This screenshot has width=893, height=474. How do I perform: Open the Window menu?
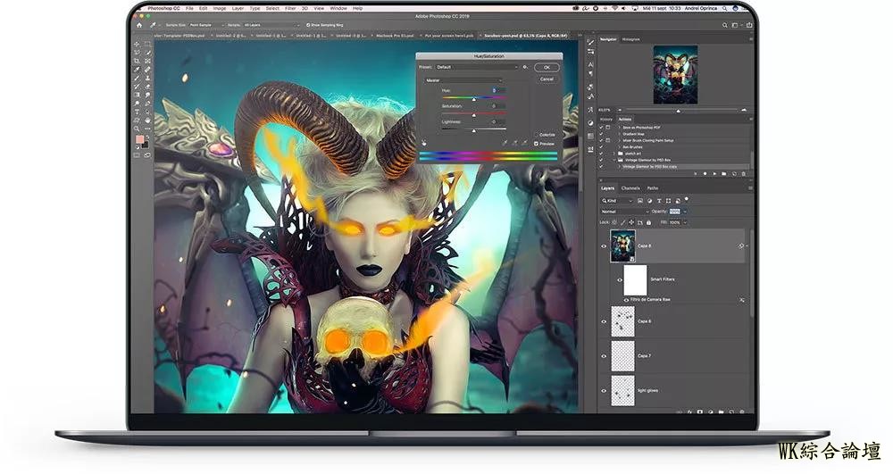[338, 9]
